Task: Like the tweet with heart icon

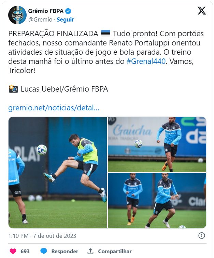Action: (x=13, y=251)
